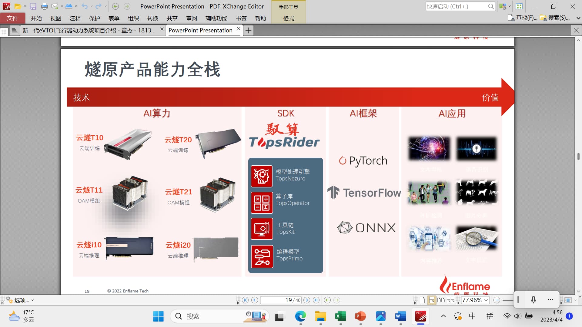
Task: Expand the ribbon with the chevron
Action: point(578,18)
